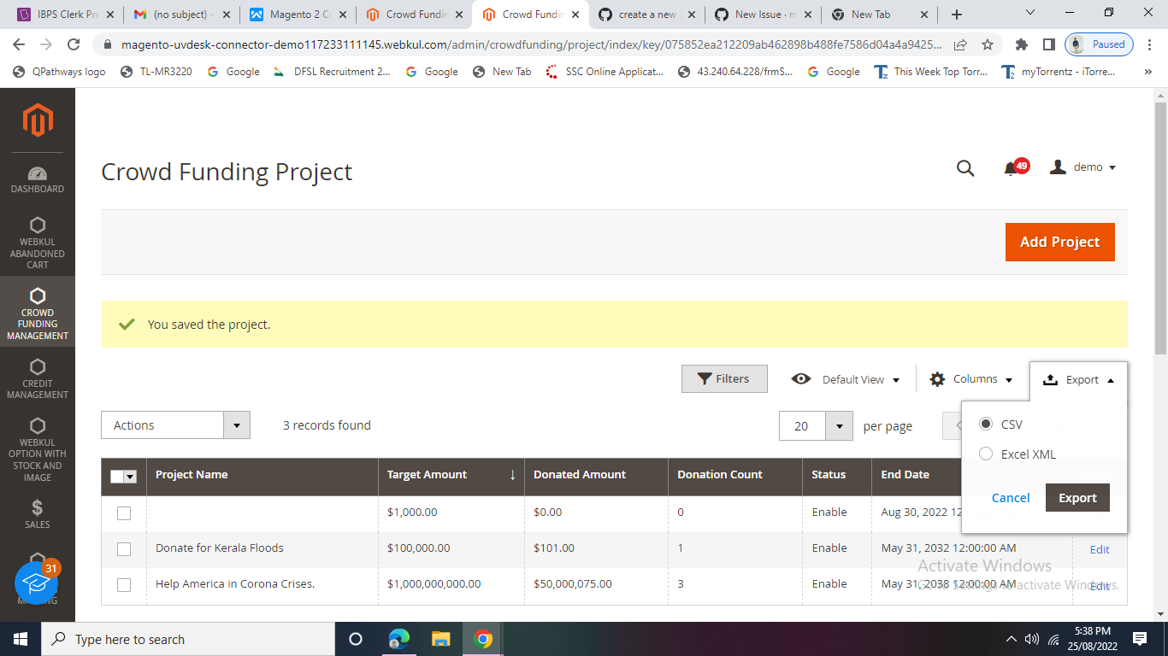Bookmark this page with the star icon
Image resolution: width=1168 pixels, height=656 pixels.
tap(988, 44)
